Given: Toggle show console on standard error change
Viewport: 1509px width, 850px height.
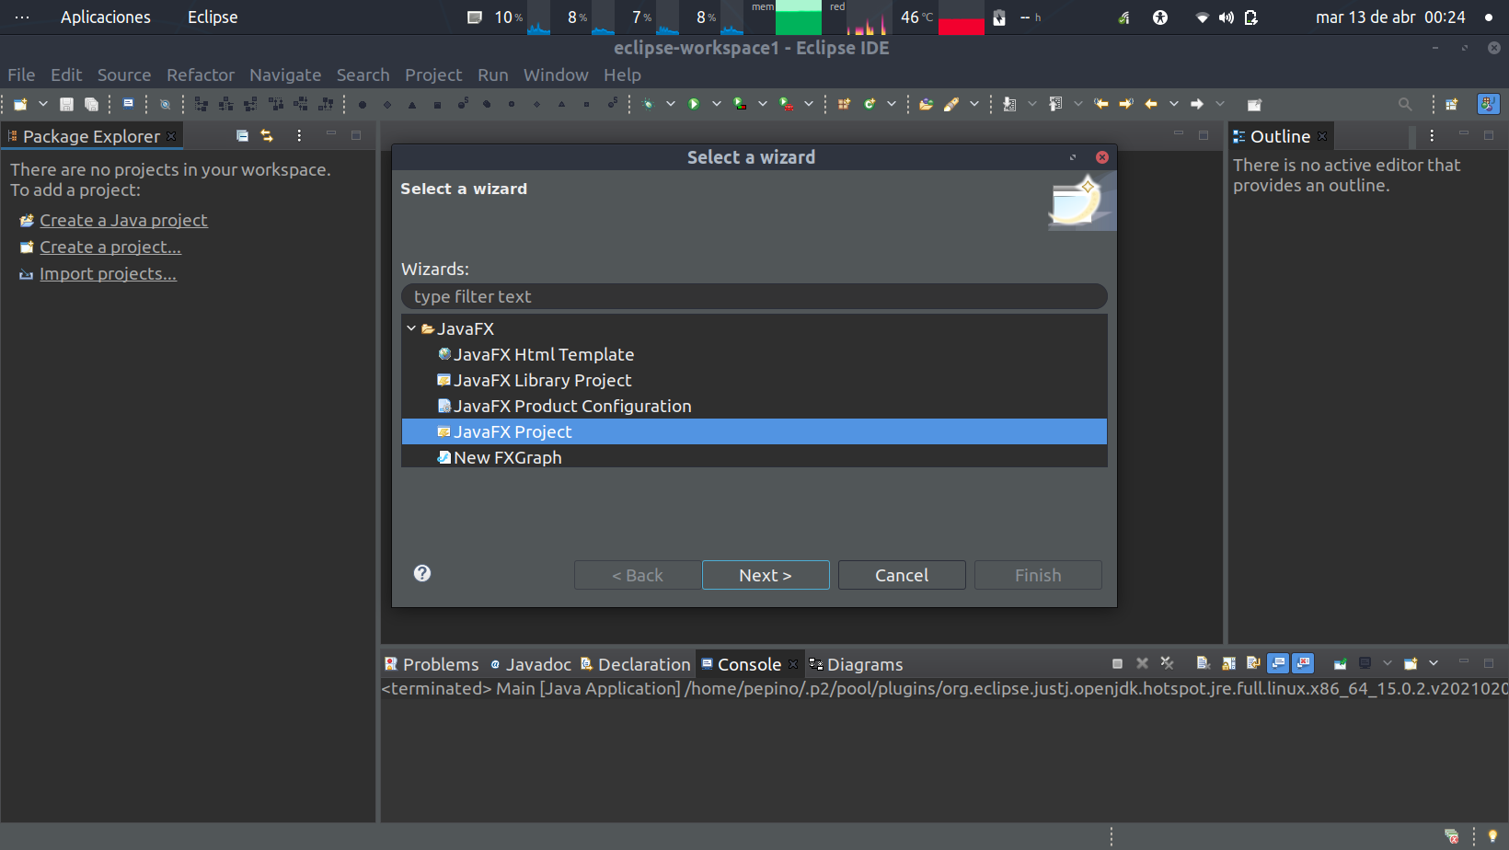Looking at the screenshot, I should (x=1303, y=664).
